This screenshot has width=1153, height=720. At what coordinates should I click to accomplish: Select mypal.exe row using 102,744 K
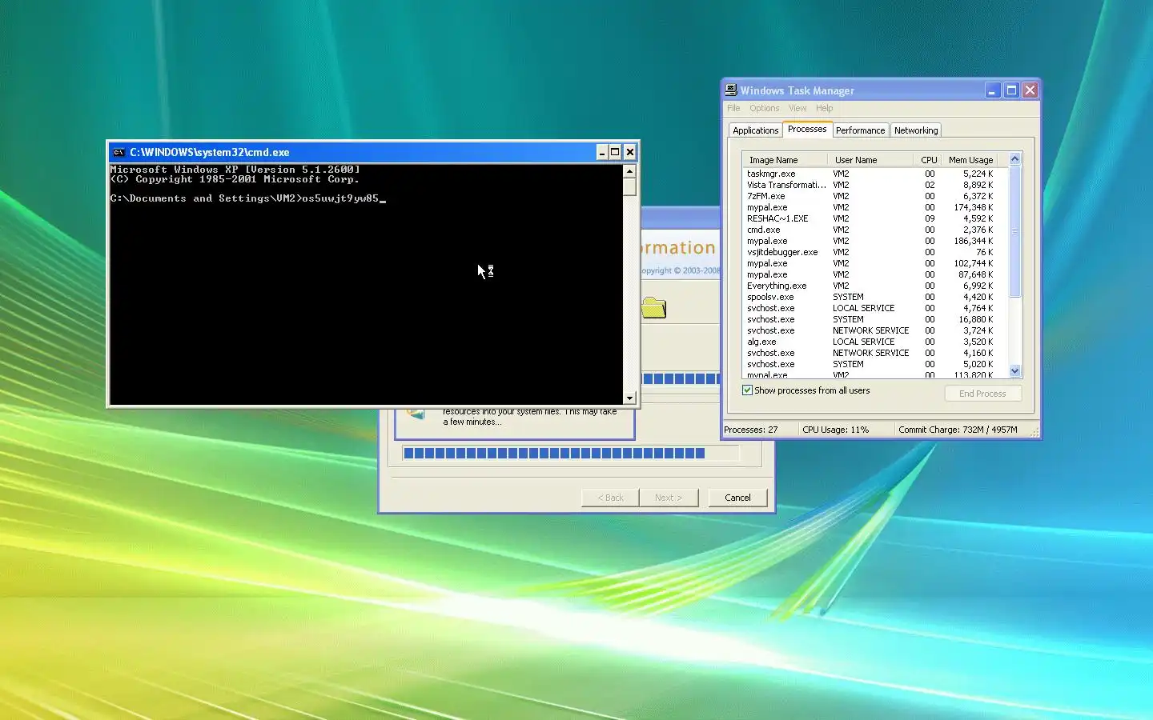(874, 263)
